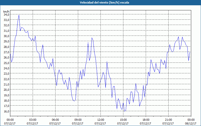201x126 pixels.
Task: Click the 08/12/17 date label
Action: (191, 123)
